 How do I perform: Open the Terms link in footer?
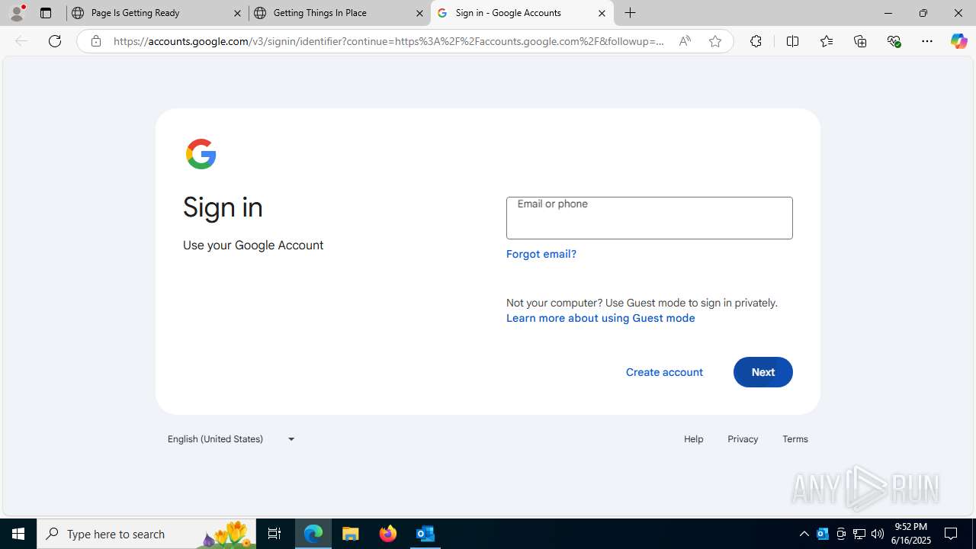tap(795, 439)
